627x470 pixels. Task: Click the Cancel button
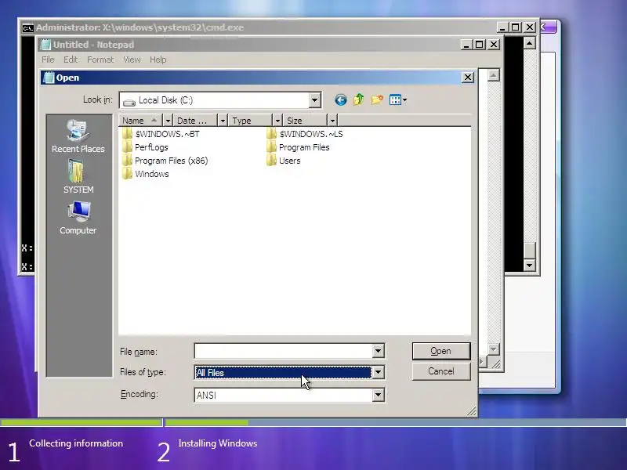point(441,371)
